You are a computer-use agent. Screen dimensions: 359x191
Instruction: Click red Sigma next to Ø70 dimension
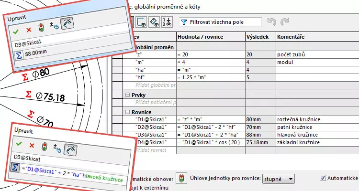point(31,114)
